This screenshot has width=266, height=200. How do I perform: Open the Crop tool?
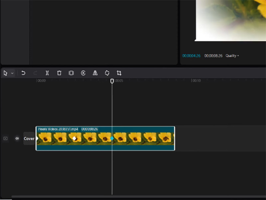118,73
